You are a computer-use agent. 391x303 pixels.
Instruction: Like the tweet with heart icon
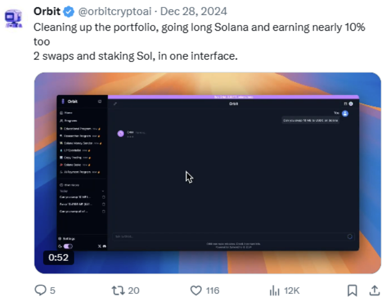[196, 291]
